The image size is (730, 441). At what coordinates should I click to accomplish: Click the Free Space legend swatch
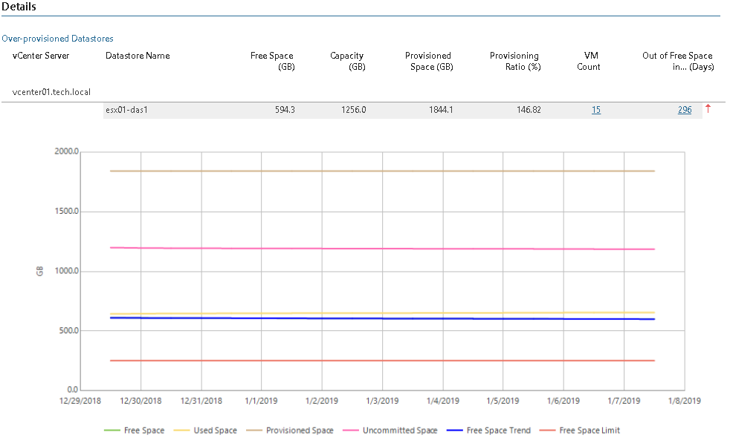(112, 431)
